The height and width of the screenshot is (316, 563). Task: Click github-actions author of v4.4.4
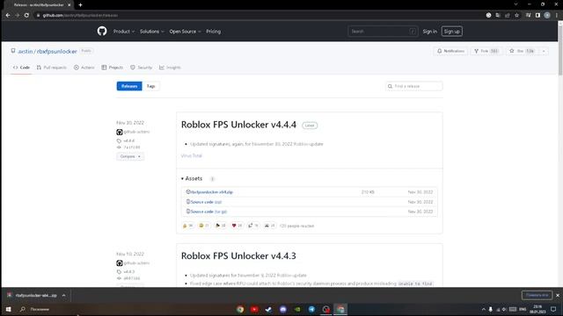(136, 132)
